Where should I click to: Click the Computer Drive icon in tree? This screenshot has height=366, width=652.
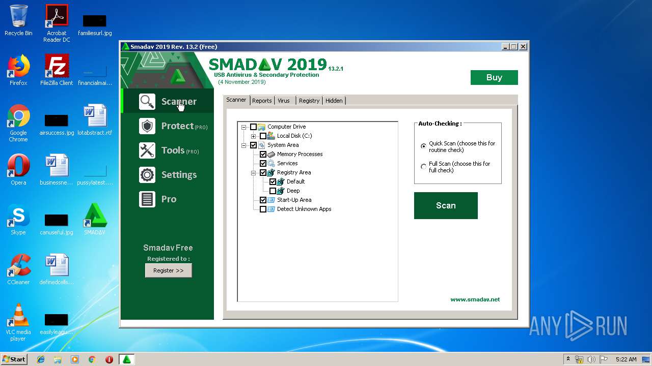(x=262, y=127)
